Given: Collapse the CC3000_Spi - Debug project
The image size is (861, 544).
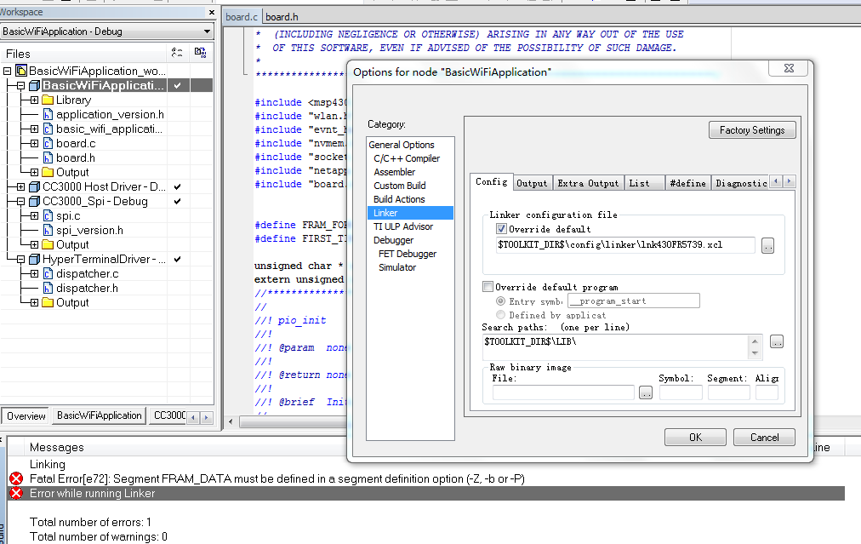Looking at the screenshot, I should coord(21,201).
